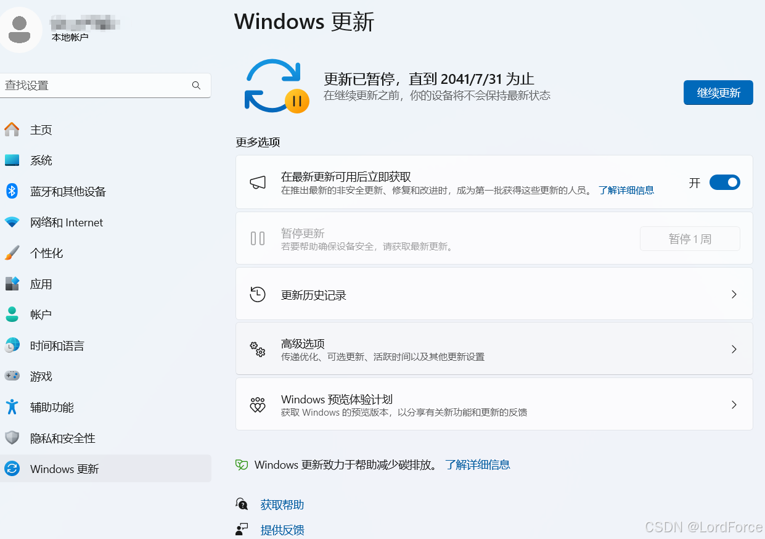This screenshot has width=765, height=539.
Task: Select 网络和 Internet in sidebar
Action: pos(105,222)
